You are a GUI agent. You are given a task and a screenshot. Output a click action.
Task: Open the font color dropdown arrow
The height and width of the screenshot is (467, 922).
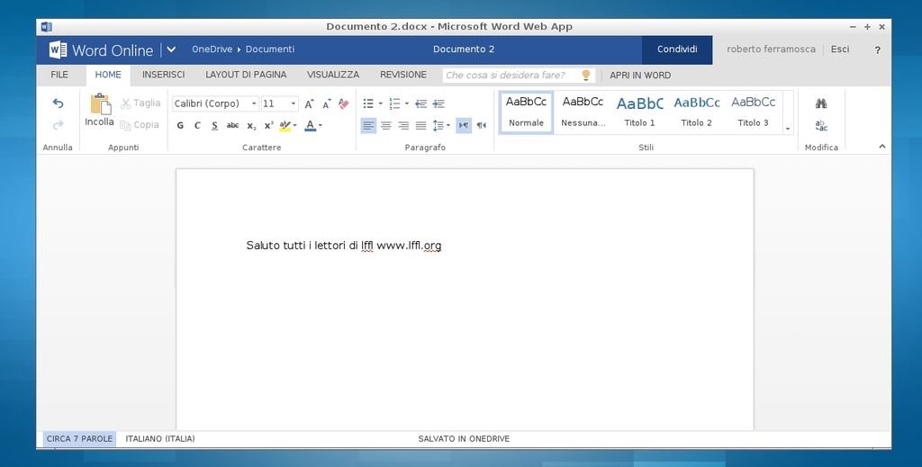(x=320, y=126)
